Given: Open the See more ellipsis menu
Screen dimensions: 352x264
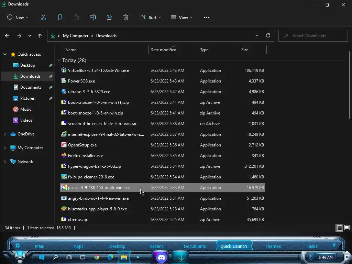Looking at the screenshot, I should click(x=207, y=17).
